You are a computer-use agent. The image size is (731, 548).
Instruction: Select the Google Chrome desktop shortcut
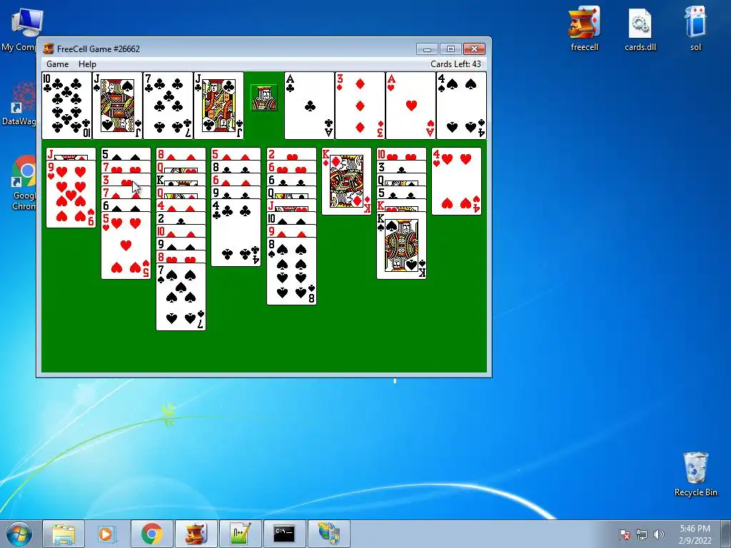24,183
